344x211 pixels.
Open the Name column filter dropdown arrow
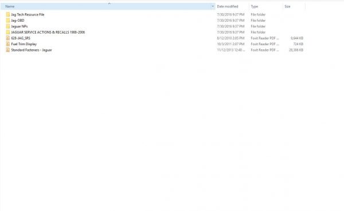click(213, 6)
